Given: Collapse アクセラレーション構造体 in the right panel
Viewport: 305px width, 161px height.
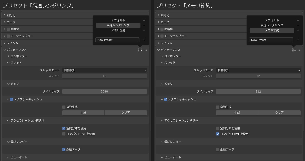Looking at the screenshot, I should coord(162,120).
